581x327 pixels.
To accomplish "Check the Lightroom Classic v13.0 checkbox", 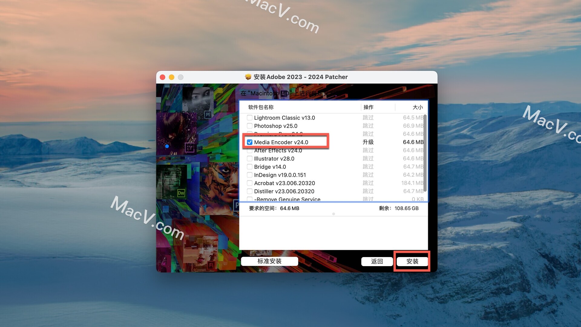I will pos(250,118).
